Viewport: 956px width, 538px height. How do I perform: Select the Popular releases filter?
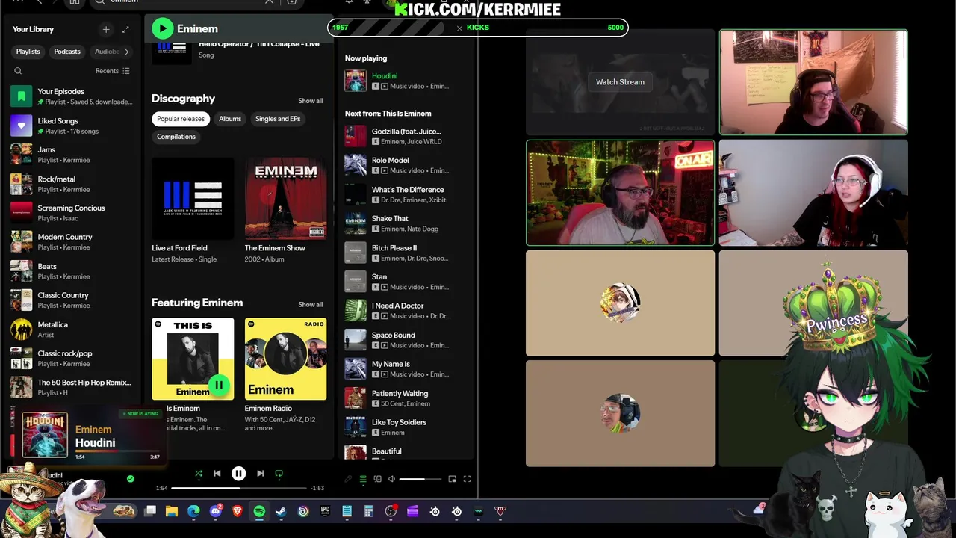181,119
